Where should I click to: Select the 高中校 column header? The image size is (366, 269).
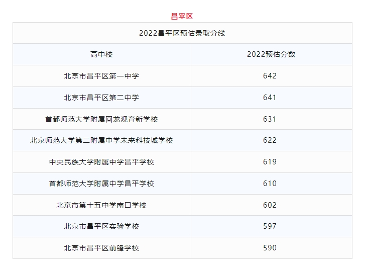pyautogui.click(x=101, y=54)
